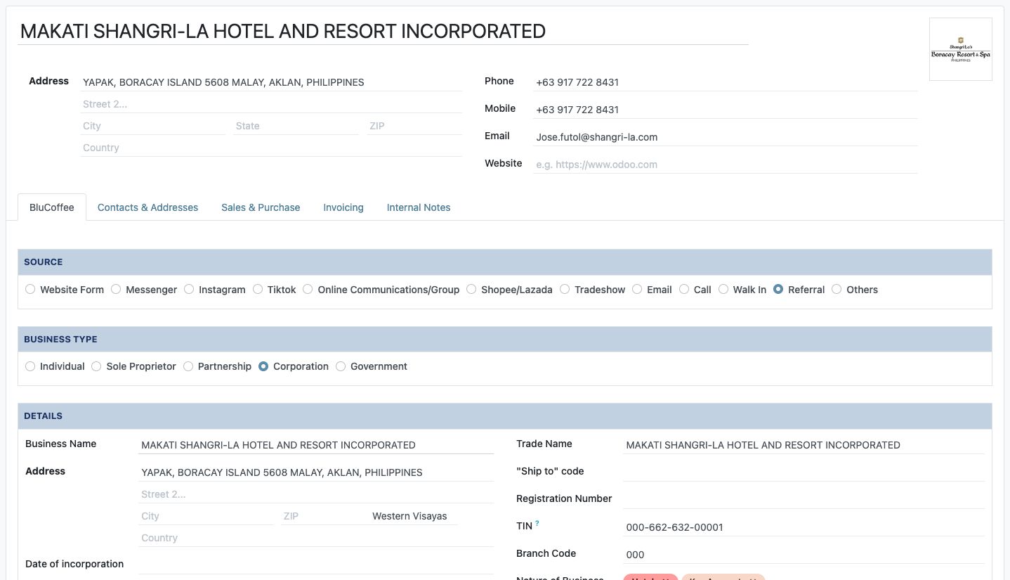The height and width of the screenshot is (580, 1010).
Task: Select Email source radio button
Action: tap(637, 289)
